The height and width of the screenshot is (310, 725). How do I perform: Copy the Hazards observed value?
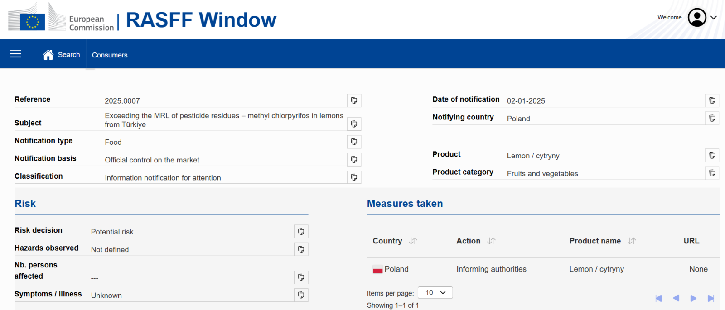(x=301, y=249)
